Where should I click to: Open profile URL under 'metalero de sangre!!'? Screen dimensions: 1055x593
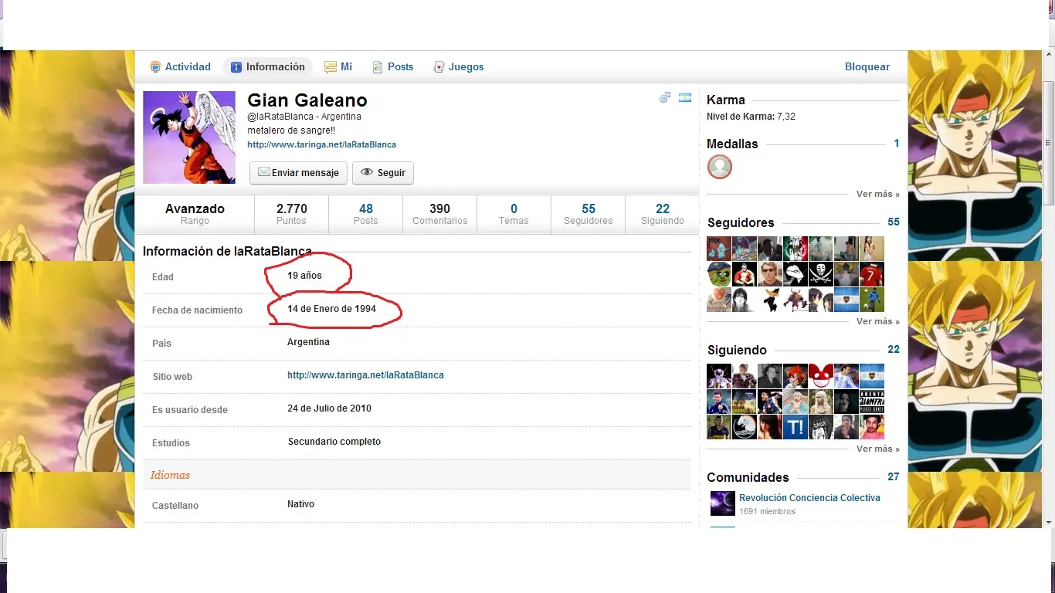tap(321, 144)
